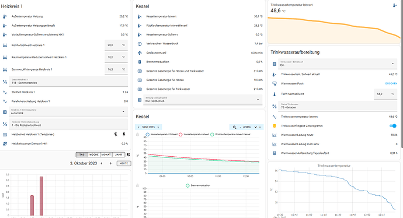The image size is (403, 218).
Task: Click magnifier zoom icon in Kessel chart
Action: (234, 127)
